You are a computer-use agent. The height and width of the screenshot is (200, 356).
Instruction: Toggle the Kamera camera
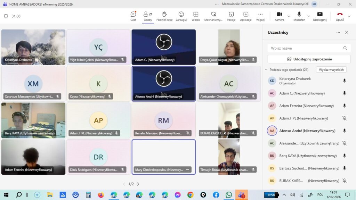coord(279,16)
